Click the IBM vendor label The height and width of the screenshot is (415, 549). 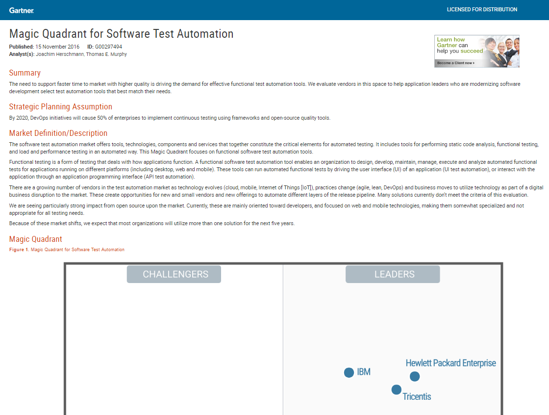364,372
